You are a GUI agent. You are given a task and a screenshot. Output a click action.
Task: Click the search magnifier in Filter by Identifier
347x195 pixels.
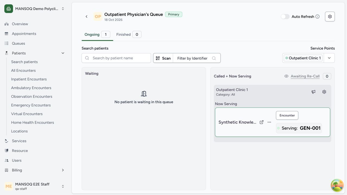click(214, 58)
